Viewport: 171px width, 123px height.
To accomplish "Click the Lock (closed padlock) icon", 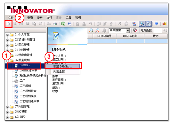I will 77,24.
